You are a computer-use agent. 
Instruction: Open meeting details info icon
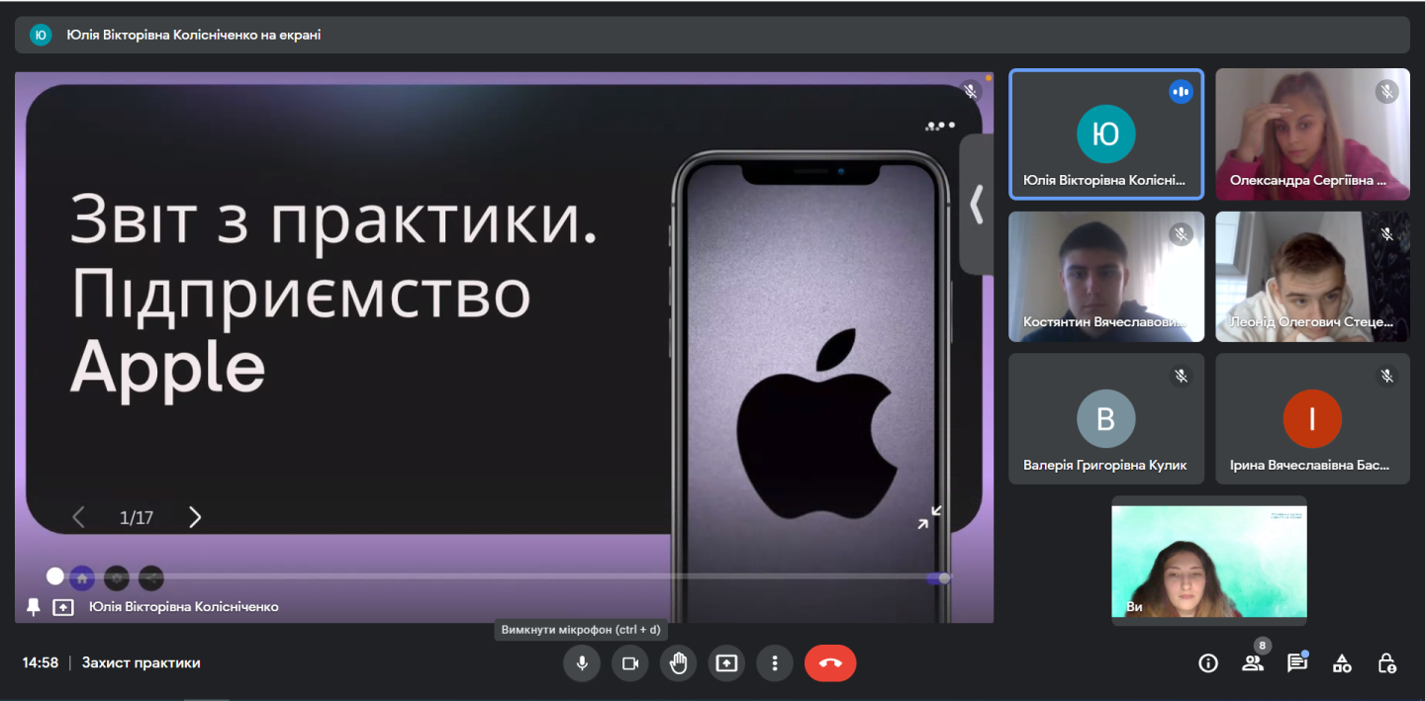[x=1208, y=663]
